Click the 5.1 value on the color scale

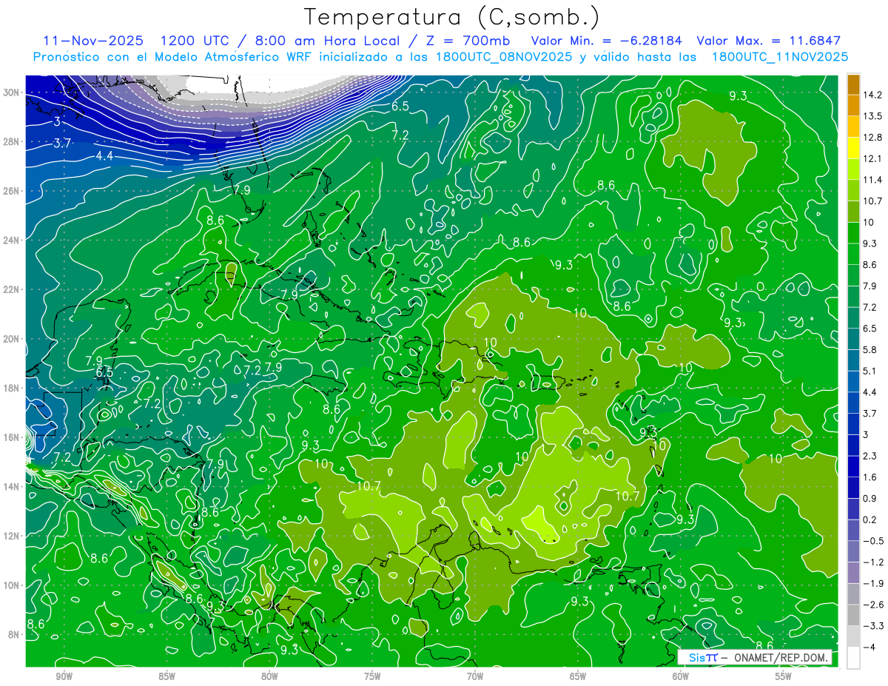[870, 371]
